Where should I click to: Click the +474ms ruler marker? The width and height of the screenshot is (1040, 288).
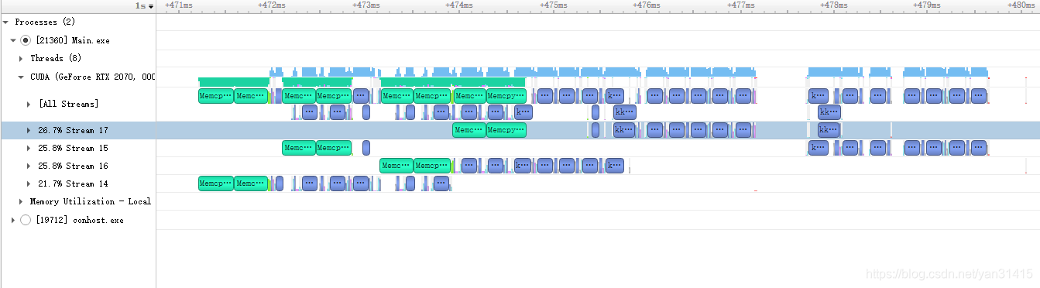459,5
